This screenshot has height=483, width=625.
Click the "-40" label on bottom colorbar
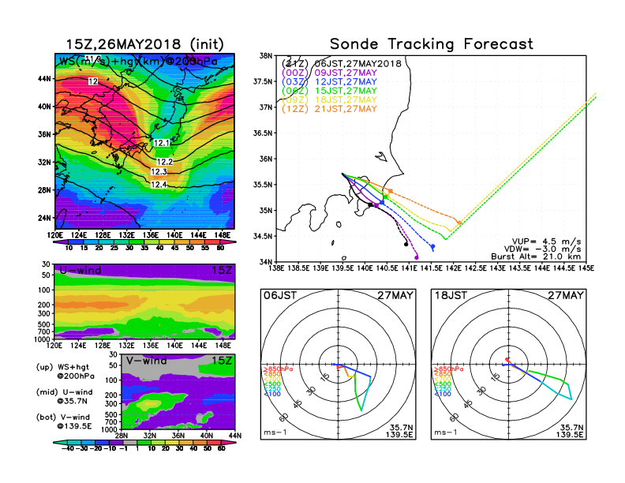coord(68,448)
